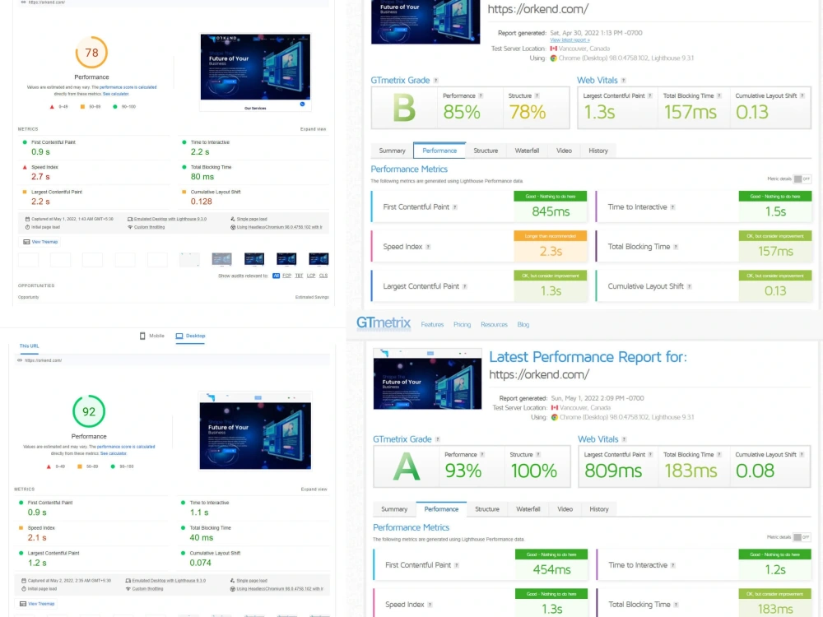
Task: Click help icon next to Performance 93%
Action: click(482, 454)
